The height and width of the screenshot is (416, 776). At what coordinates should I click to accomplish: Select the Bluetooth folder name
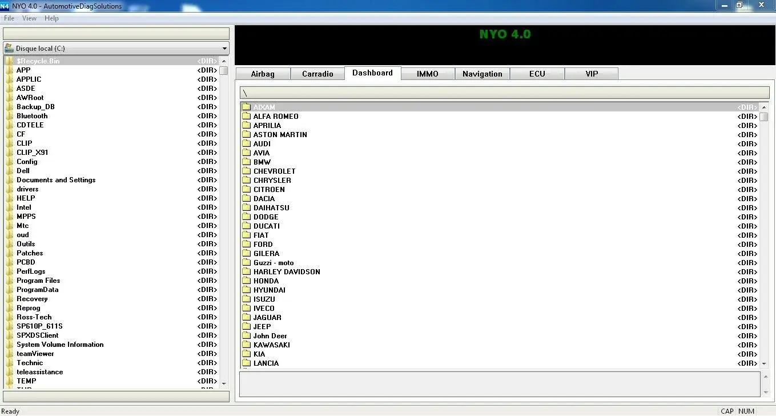(x=32, y=116)
